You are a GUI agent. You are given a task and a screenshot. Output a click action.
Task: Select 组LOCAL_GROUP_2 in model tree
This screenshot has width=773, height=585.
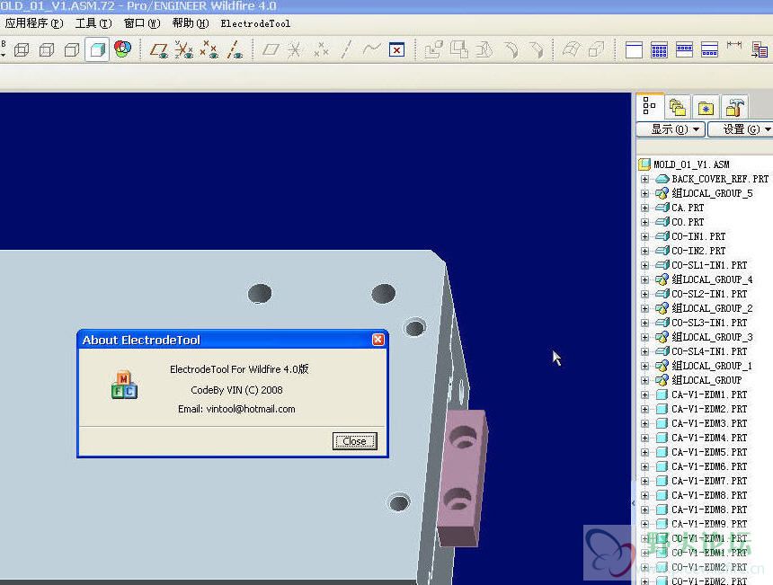coord(712,308)
